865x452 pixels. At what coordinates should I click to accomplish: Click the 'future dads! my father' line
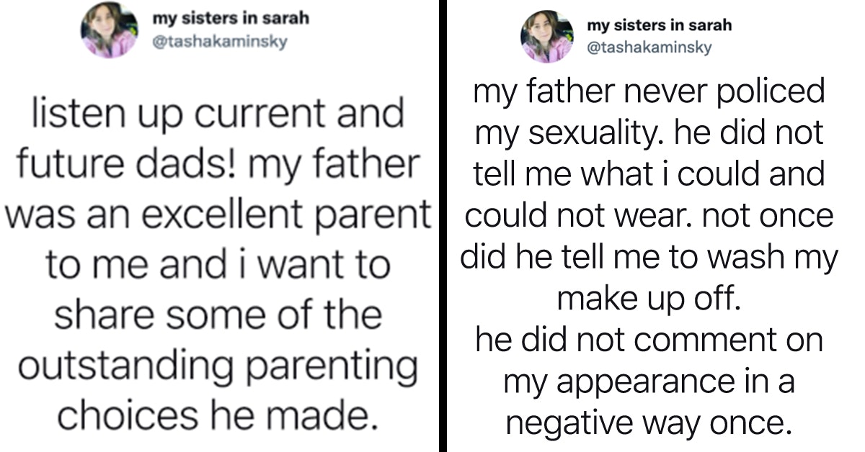(218, 165)
